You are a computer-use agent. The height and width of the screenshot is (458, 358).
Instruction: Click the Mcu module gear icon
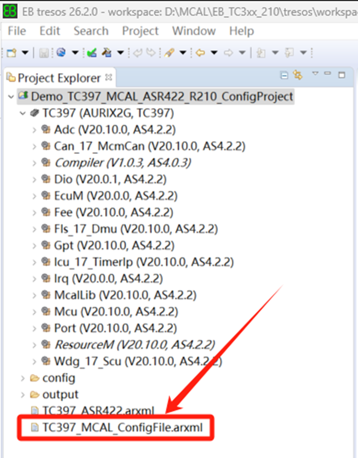tap(46, 311)
